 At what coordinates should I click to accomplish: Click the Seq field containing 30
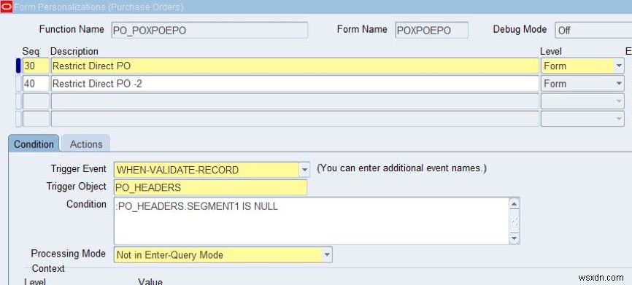[x=36, y=66]
